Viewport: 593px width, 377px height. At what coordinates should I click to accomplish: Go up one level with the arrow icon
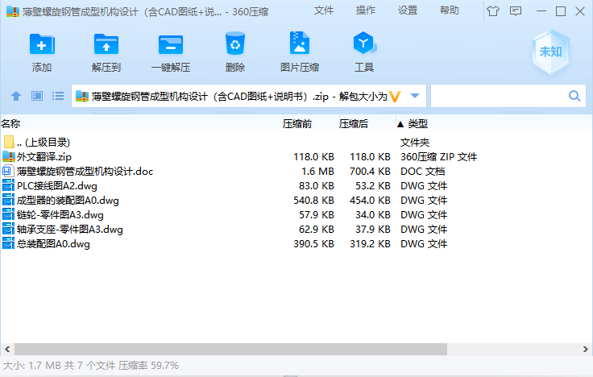coord(16,96)
